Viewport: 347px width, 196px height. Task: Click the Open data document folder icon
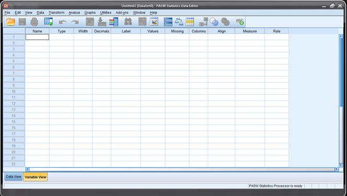point(10,22)
